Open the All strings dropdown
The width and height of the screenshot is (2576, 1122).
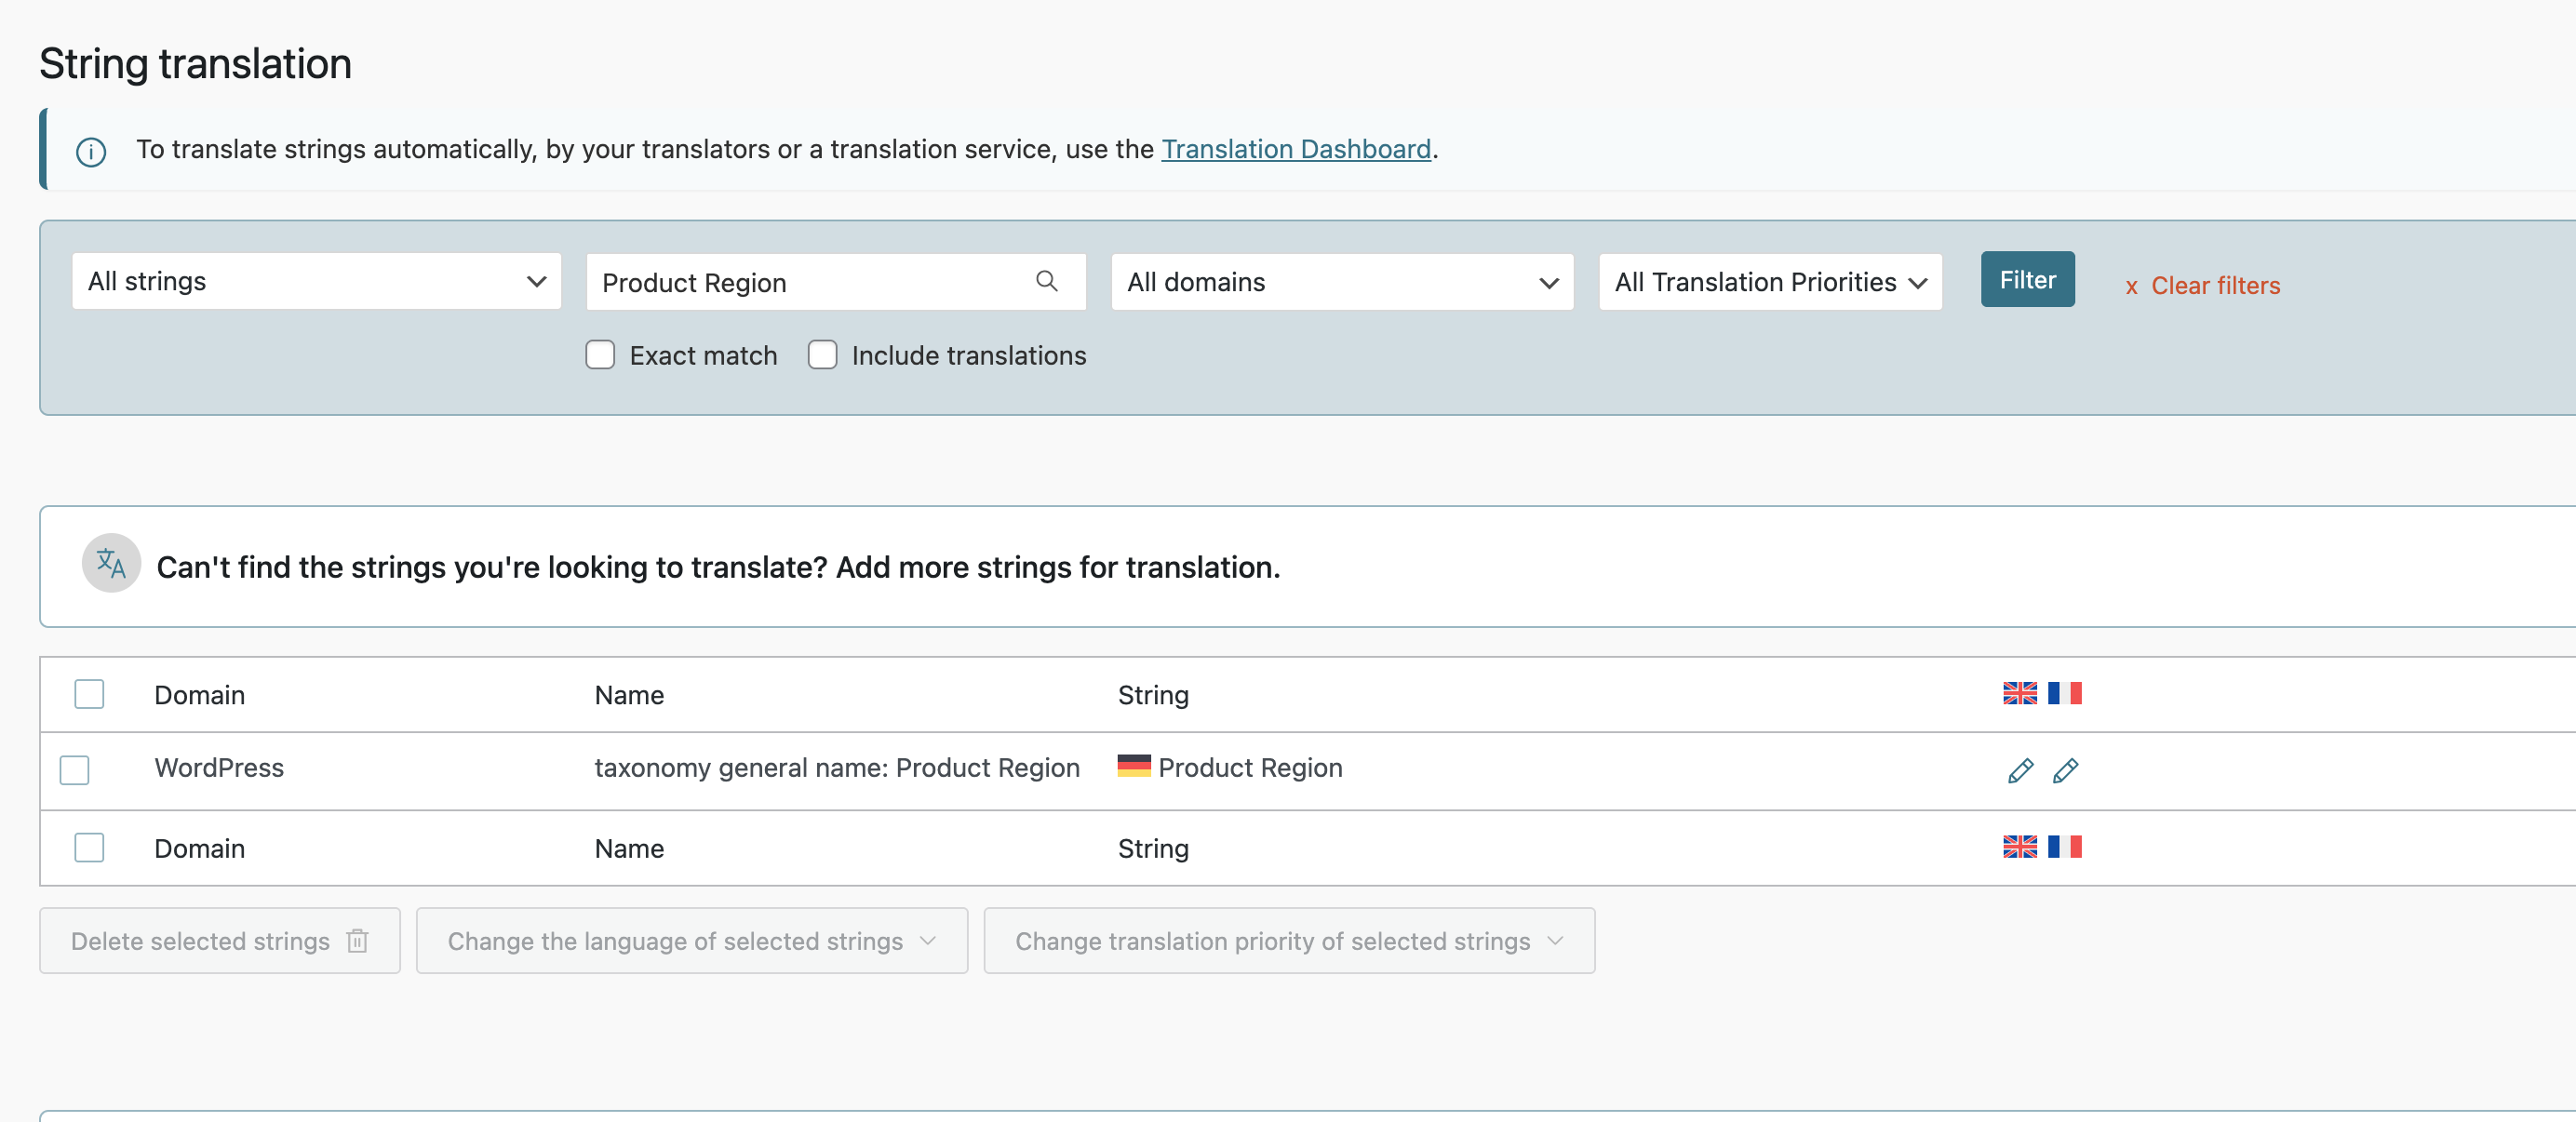click(x=316, y=281)
